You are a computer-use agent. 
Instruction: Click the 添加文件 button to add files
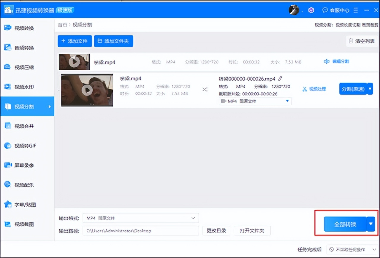coord(75,41)
